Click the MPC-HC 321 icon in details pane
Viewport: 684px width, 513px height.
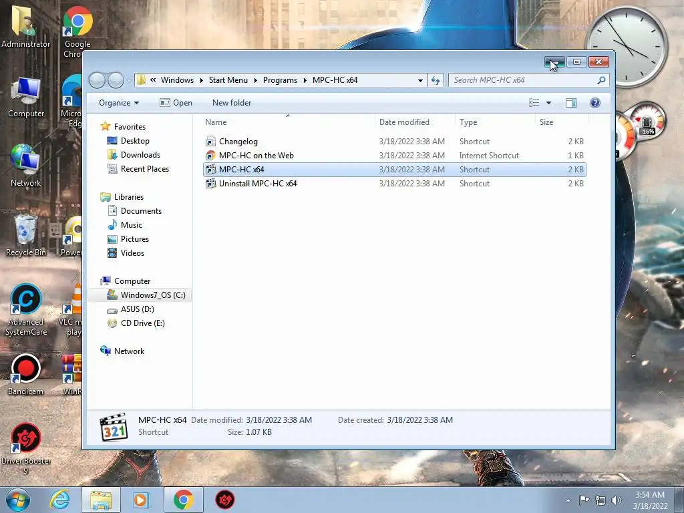pos(114,427)
